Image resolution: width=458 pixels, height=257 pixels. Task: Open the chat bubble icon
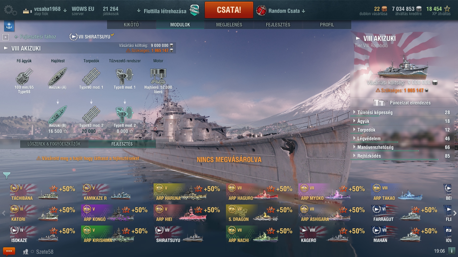[9, 251]
